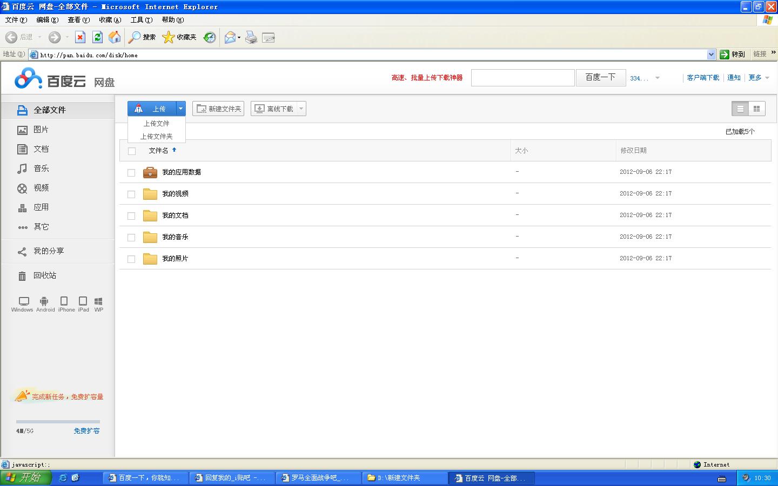Switch to grid thumbnail view mode
The width and height of the screenshot is (778, 486).
tap(756, 109)
